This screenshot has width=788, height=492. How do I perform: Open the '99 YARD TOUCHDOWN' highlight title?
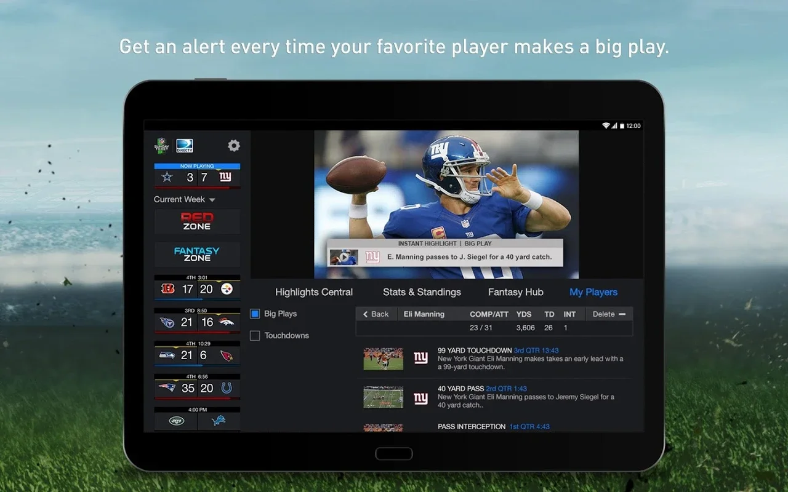point(475,351)
